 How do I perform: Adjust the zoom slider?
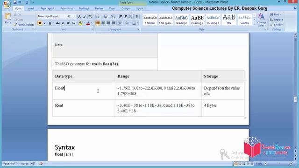click(278, 164)
